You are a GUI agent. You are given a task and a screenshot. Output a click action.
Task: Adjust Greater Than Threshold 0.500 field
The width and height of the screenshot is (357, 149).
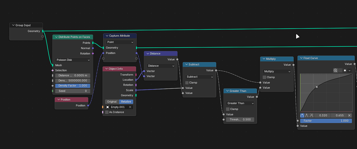click(x=240, y=120)
